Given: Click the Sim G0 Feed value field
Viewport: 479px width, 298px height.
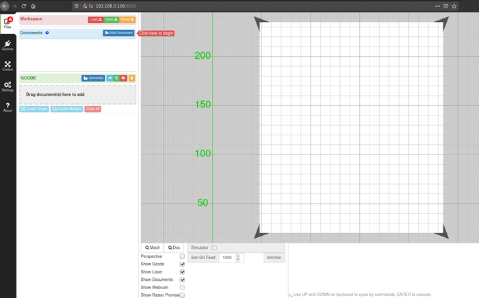Looking at the screenshot, I should click(227, 258).
